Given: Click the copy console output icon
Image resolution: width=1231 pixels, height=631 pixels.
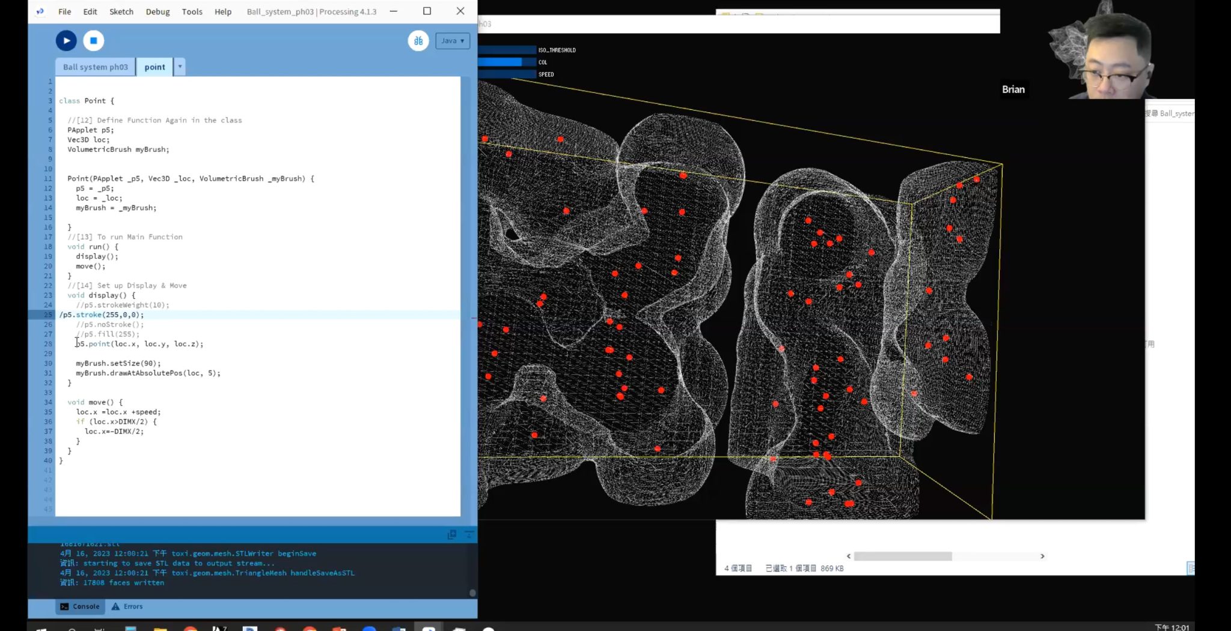Looking at the screenshot, I should point(452,534).
